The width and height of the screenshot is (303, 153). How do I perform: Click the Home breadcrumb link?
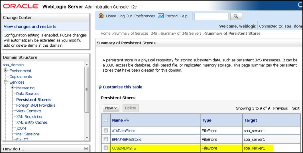tap(105, 33)
